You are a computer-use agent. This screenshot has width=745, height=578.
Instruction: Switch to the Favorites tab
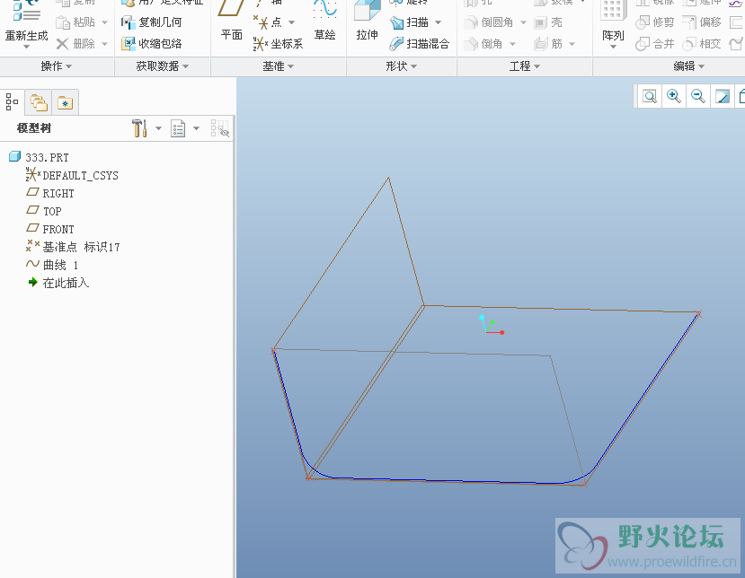[x=65, y=102]
